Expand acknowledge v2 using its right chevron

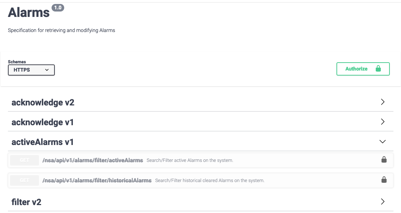pyautogui.click(x=383, y=102)
